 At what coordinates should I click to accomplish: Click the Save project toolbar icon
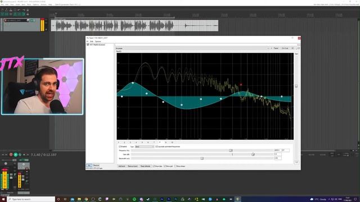click(x=11, y=10)
